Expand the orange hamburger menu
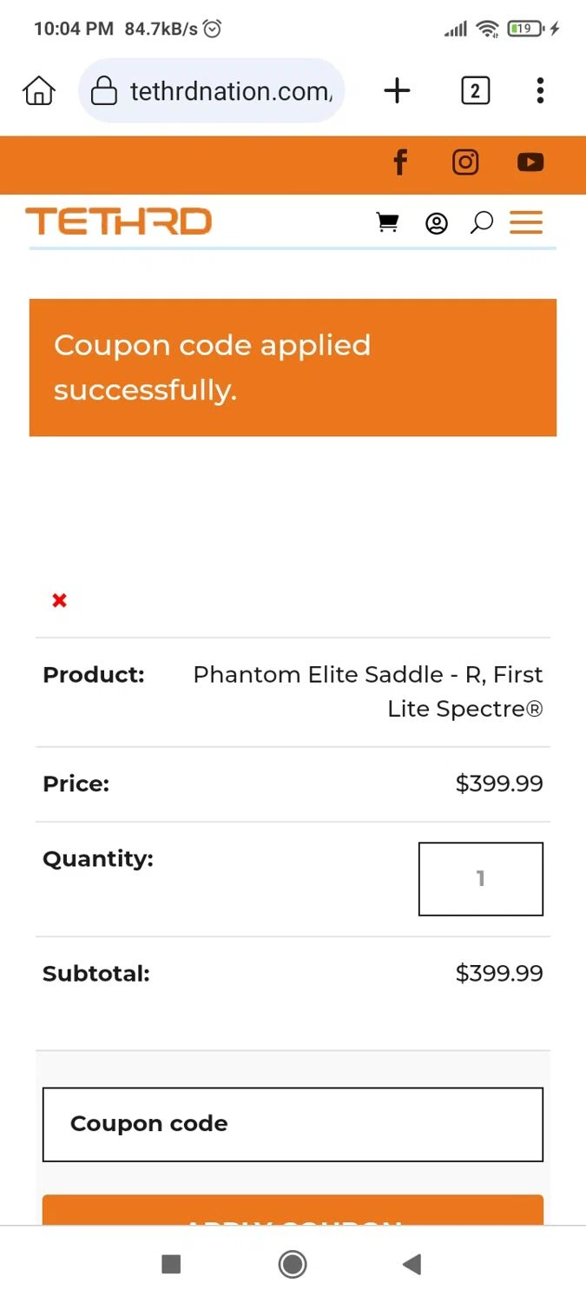The image size is (586, 1303). [526, 223]
